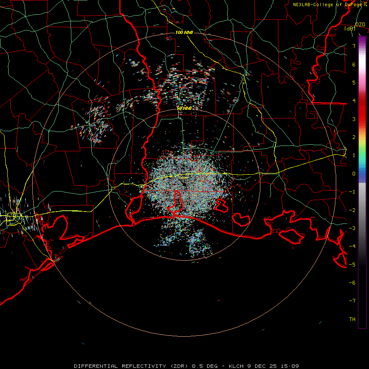Click the positive 3 scale value
The height and width of the screenshot is (369, 369).
coord(354,119)
